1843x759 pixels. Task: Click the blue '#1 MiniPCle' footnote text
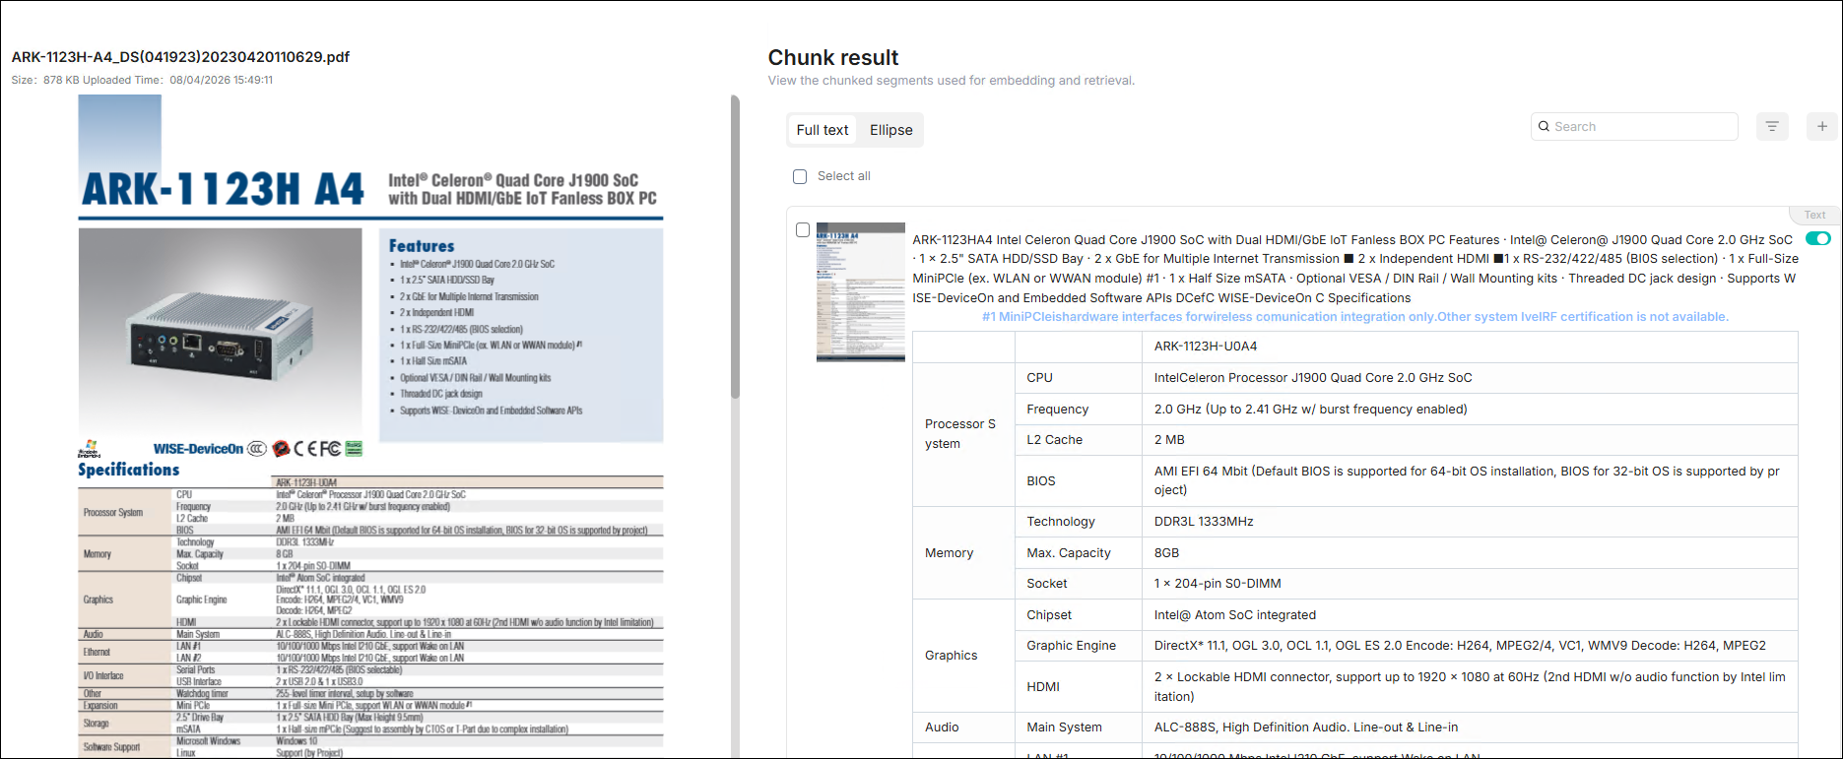click(x=1355, y=317)
